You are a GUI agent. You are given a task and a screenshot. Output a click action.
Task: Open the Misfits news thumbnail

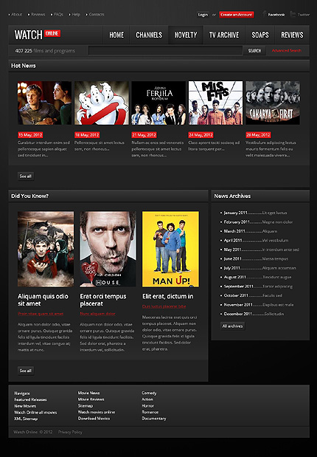216,103
